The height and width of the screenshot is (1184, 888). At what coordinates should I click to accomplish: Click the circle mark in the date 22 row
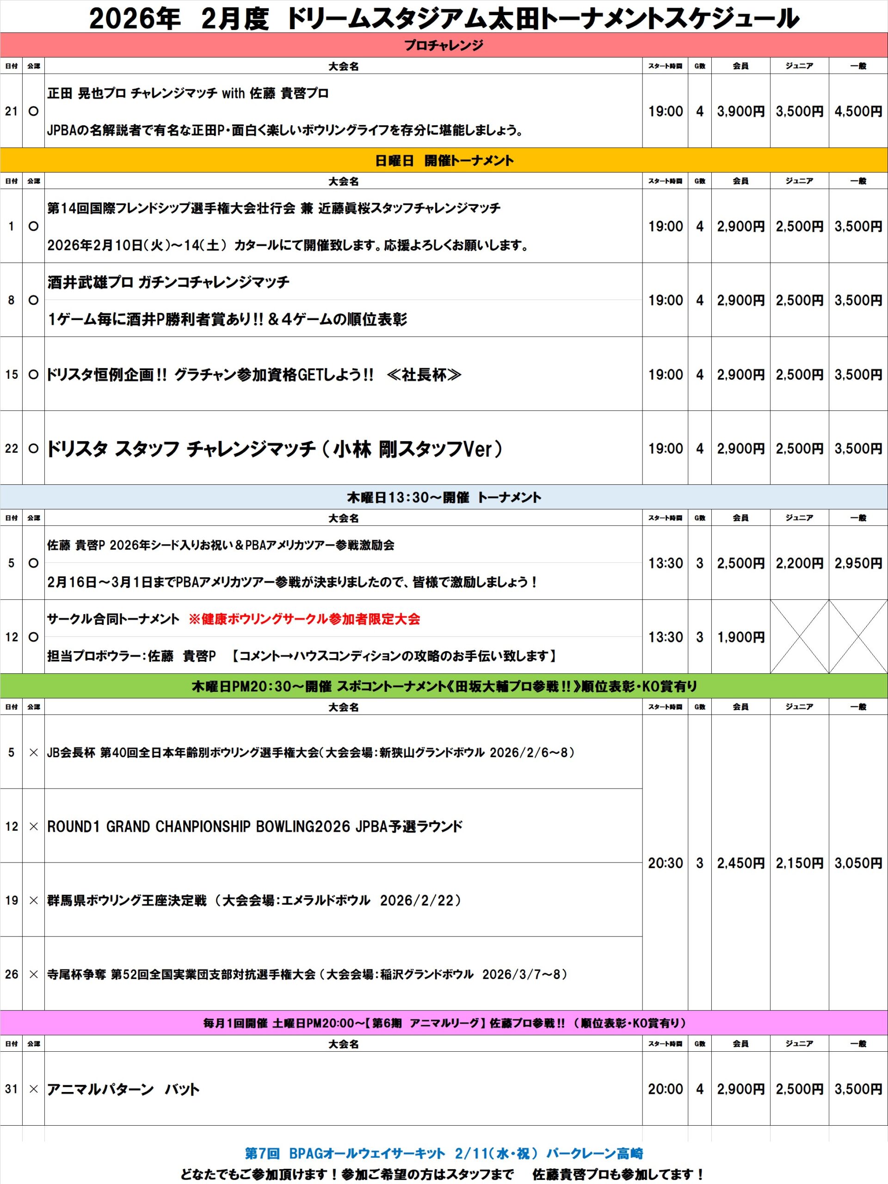pos(33,449)
